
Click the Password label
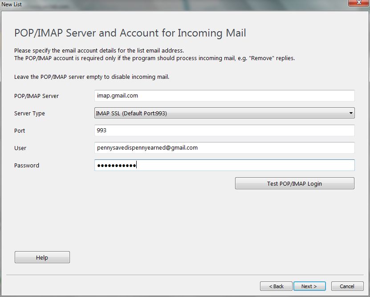(27, 165)
